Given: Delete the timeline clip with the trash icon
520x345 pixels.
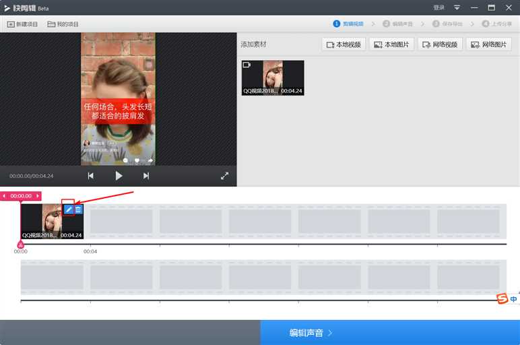Looking at the screenshot, I should (78, 210).
